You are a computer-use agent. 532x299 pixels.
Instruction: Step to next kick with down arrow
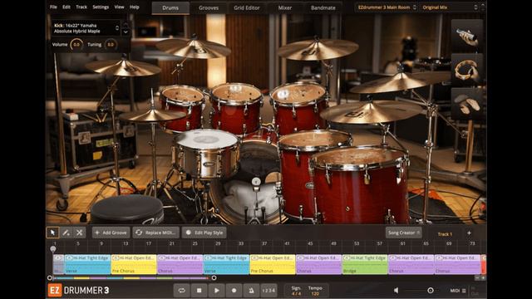[x=126, y=32]
